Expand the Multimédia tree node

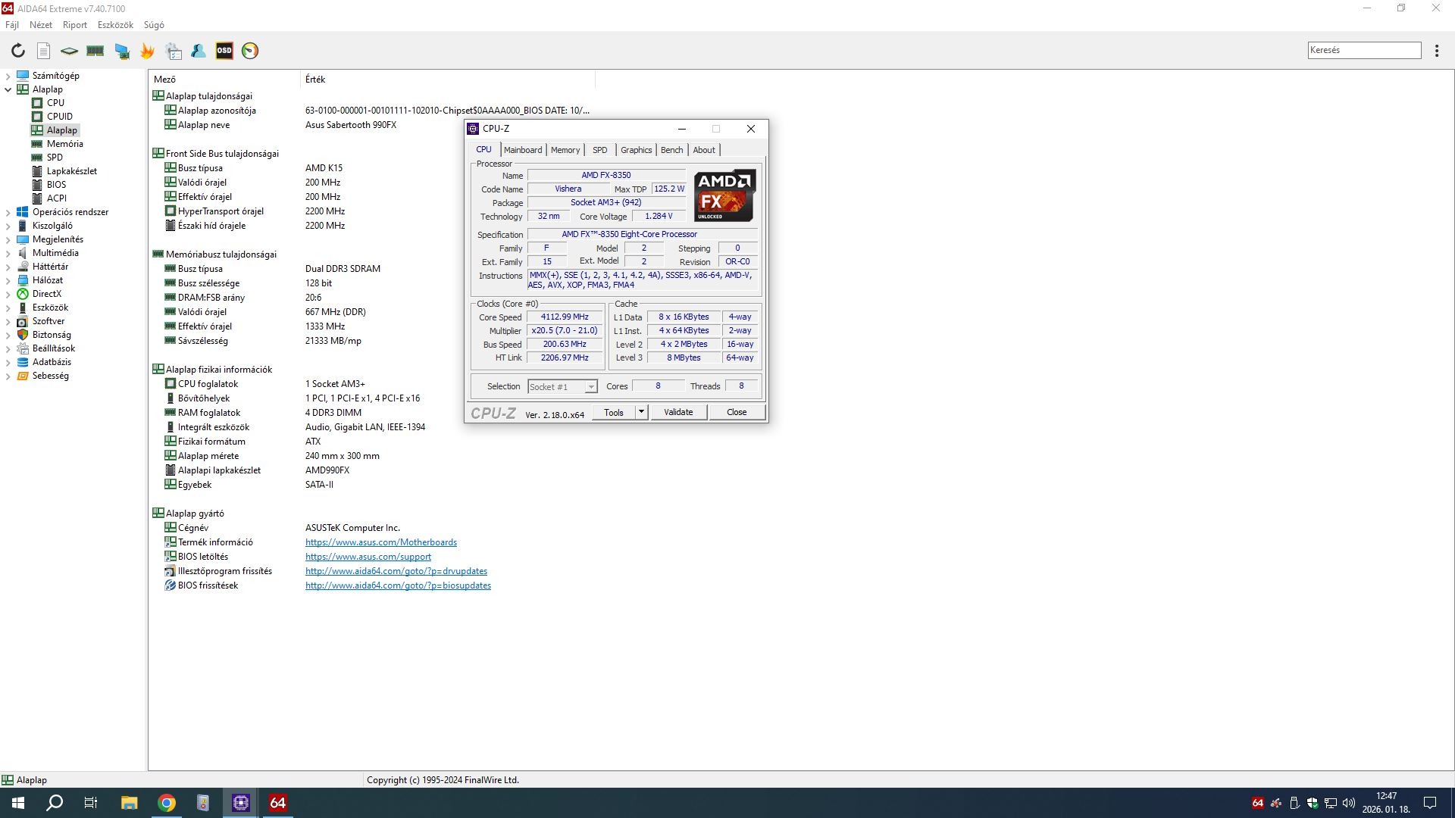8,253
